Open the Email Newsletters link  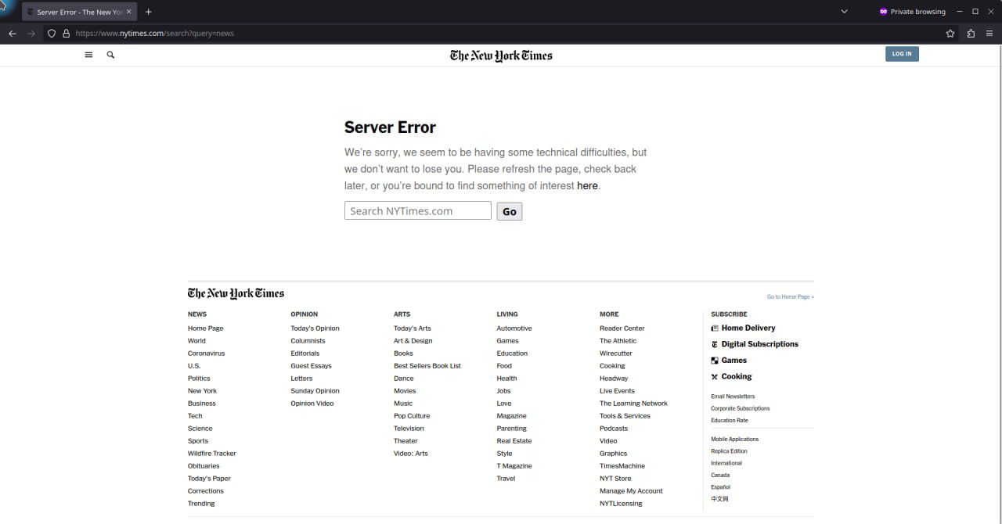(x=733, y=397)
